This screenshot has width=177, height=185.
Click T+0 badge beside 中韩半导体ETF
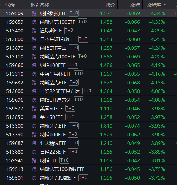[78, 74]
